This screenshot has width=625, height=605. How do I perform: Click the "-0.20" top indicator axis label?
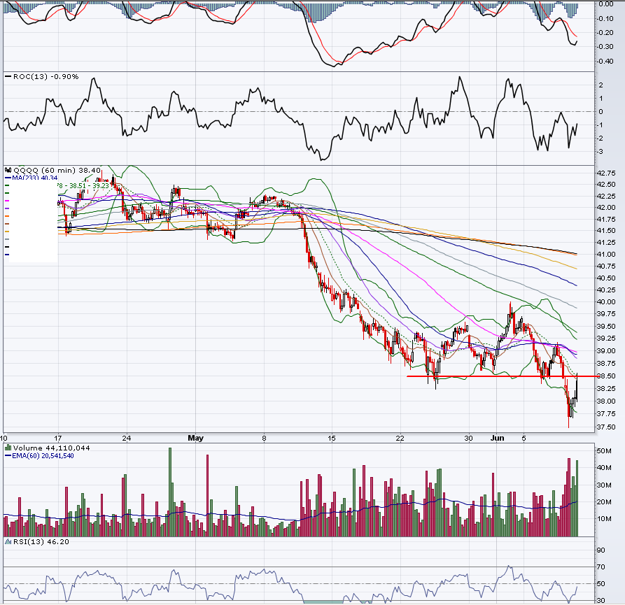605,33
